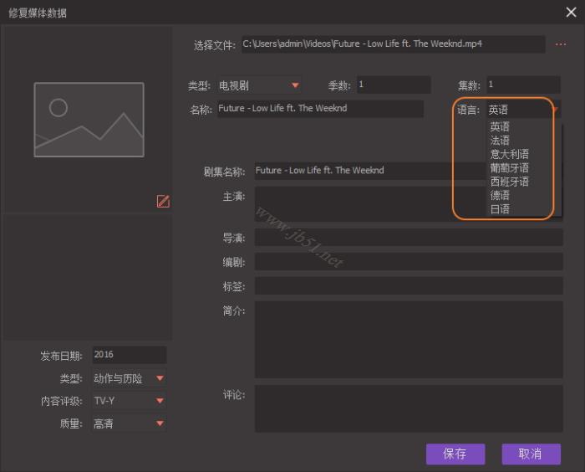Select 日语 in the language list

500,209
